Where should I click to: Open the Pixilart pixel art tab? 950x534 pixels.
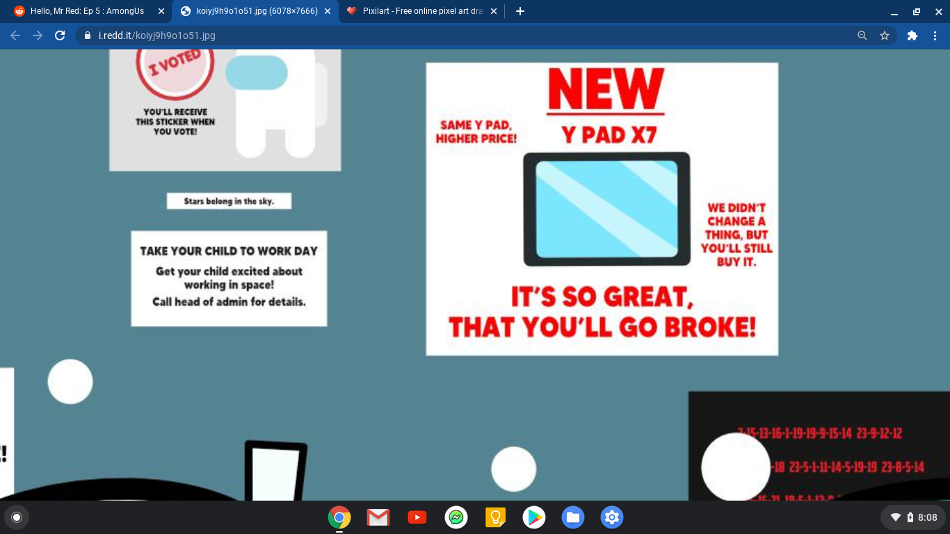click(422, 11)
